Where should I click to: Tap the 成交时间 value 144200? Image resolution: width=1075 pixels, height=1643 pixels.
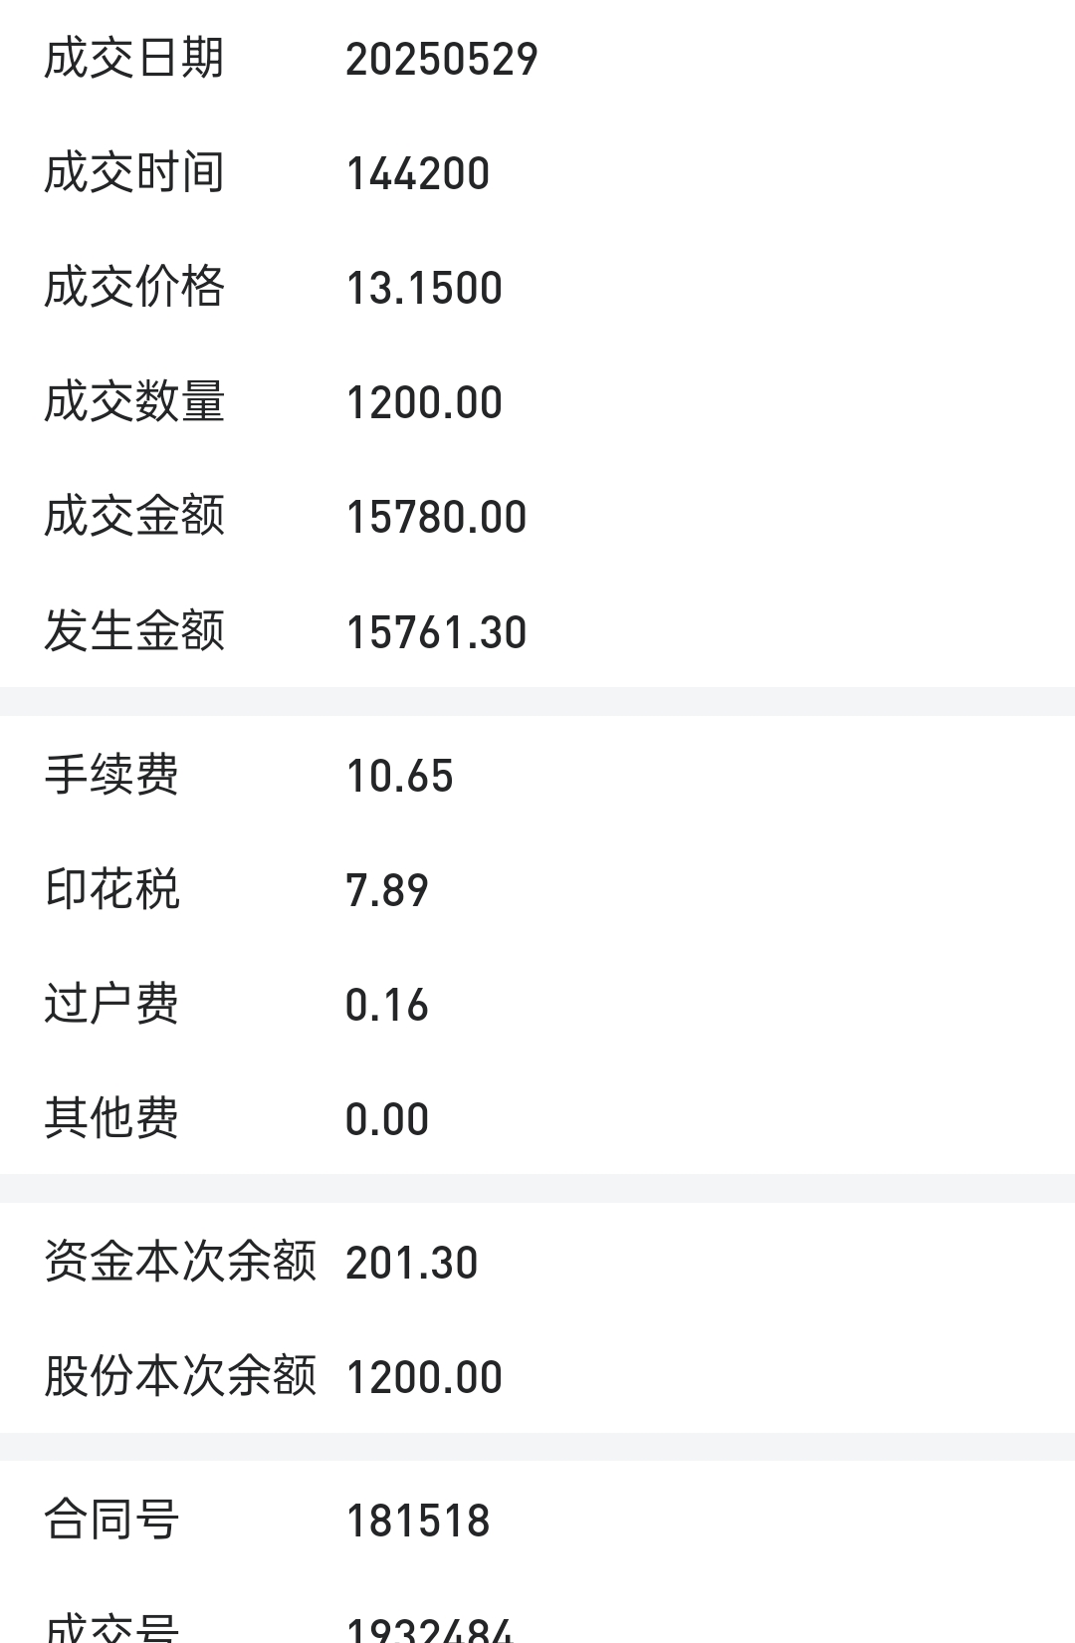coord(418,174)
